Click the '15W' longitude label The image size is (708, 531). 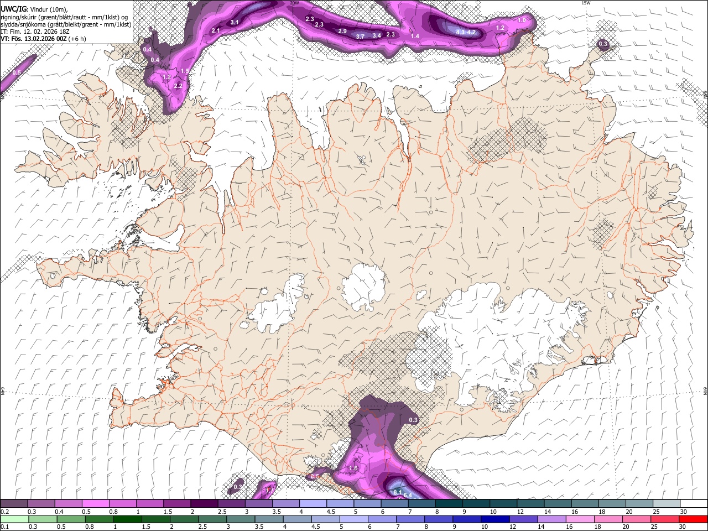click(x=585, y=3)
